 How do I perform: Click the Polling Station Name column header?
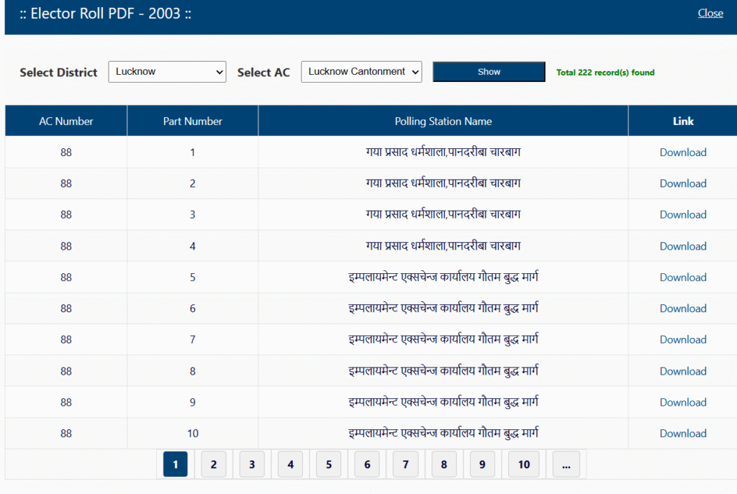click(x=443, y=122)
